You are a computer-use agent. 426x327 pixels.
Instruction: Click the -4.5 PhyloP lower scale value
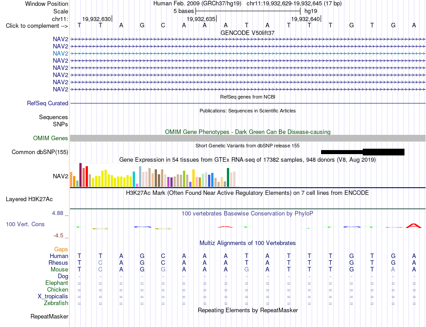58,236
